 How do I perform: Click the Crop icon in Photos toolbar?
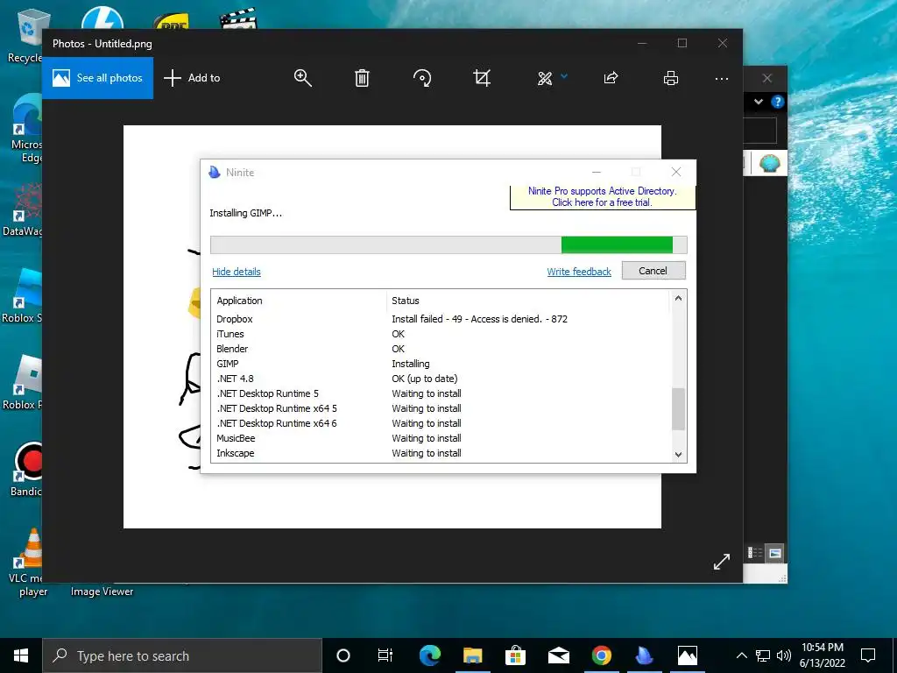(482, 78)
